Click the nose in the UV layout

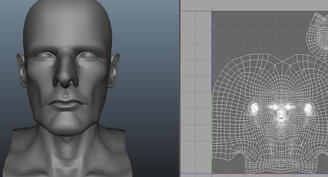click(281, 113)
